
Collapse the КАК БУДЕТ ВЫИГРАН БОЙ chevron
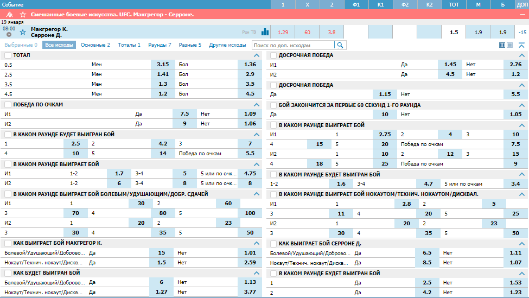[x=257, y=272]
